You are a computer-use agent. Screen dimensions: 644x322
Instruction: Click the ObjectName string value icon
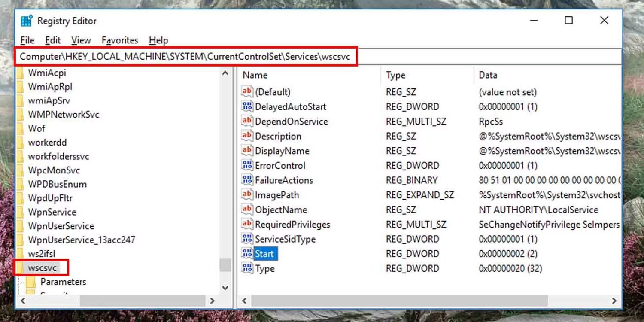click(247, 210)
